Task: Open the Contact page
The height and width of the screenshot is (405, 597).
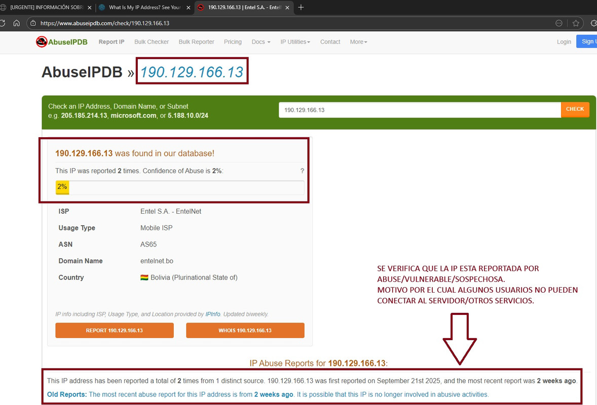Action: click(x=330, y=42)
